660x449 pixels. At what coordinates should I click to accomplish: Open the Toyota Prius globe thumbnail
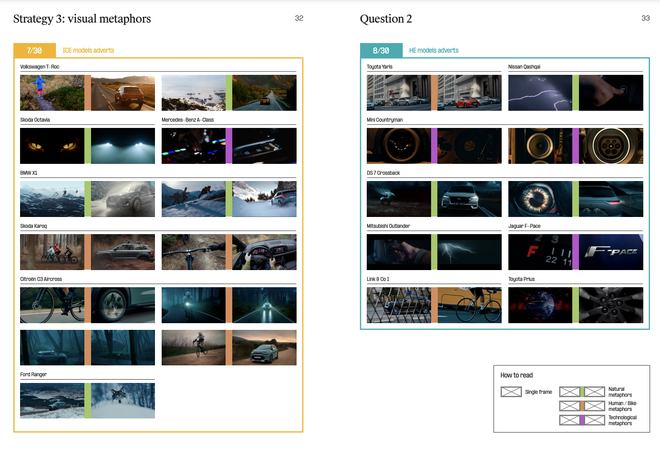[x=540, y=305]
